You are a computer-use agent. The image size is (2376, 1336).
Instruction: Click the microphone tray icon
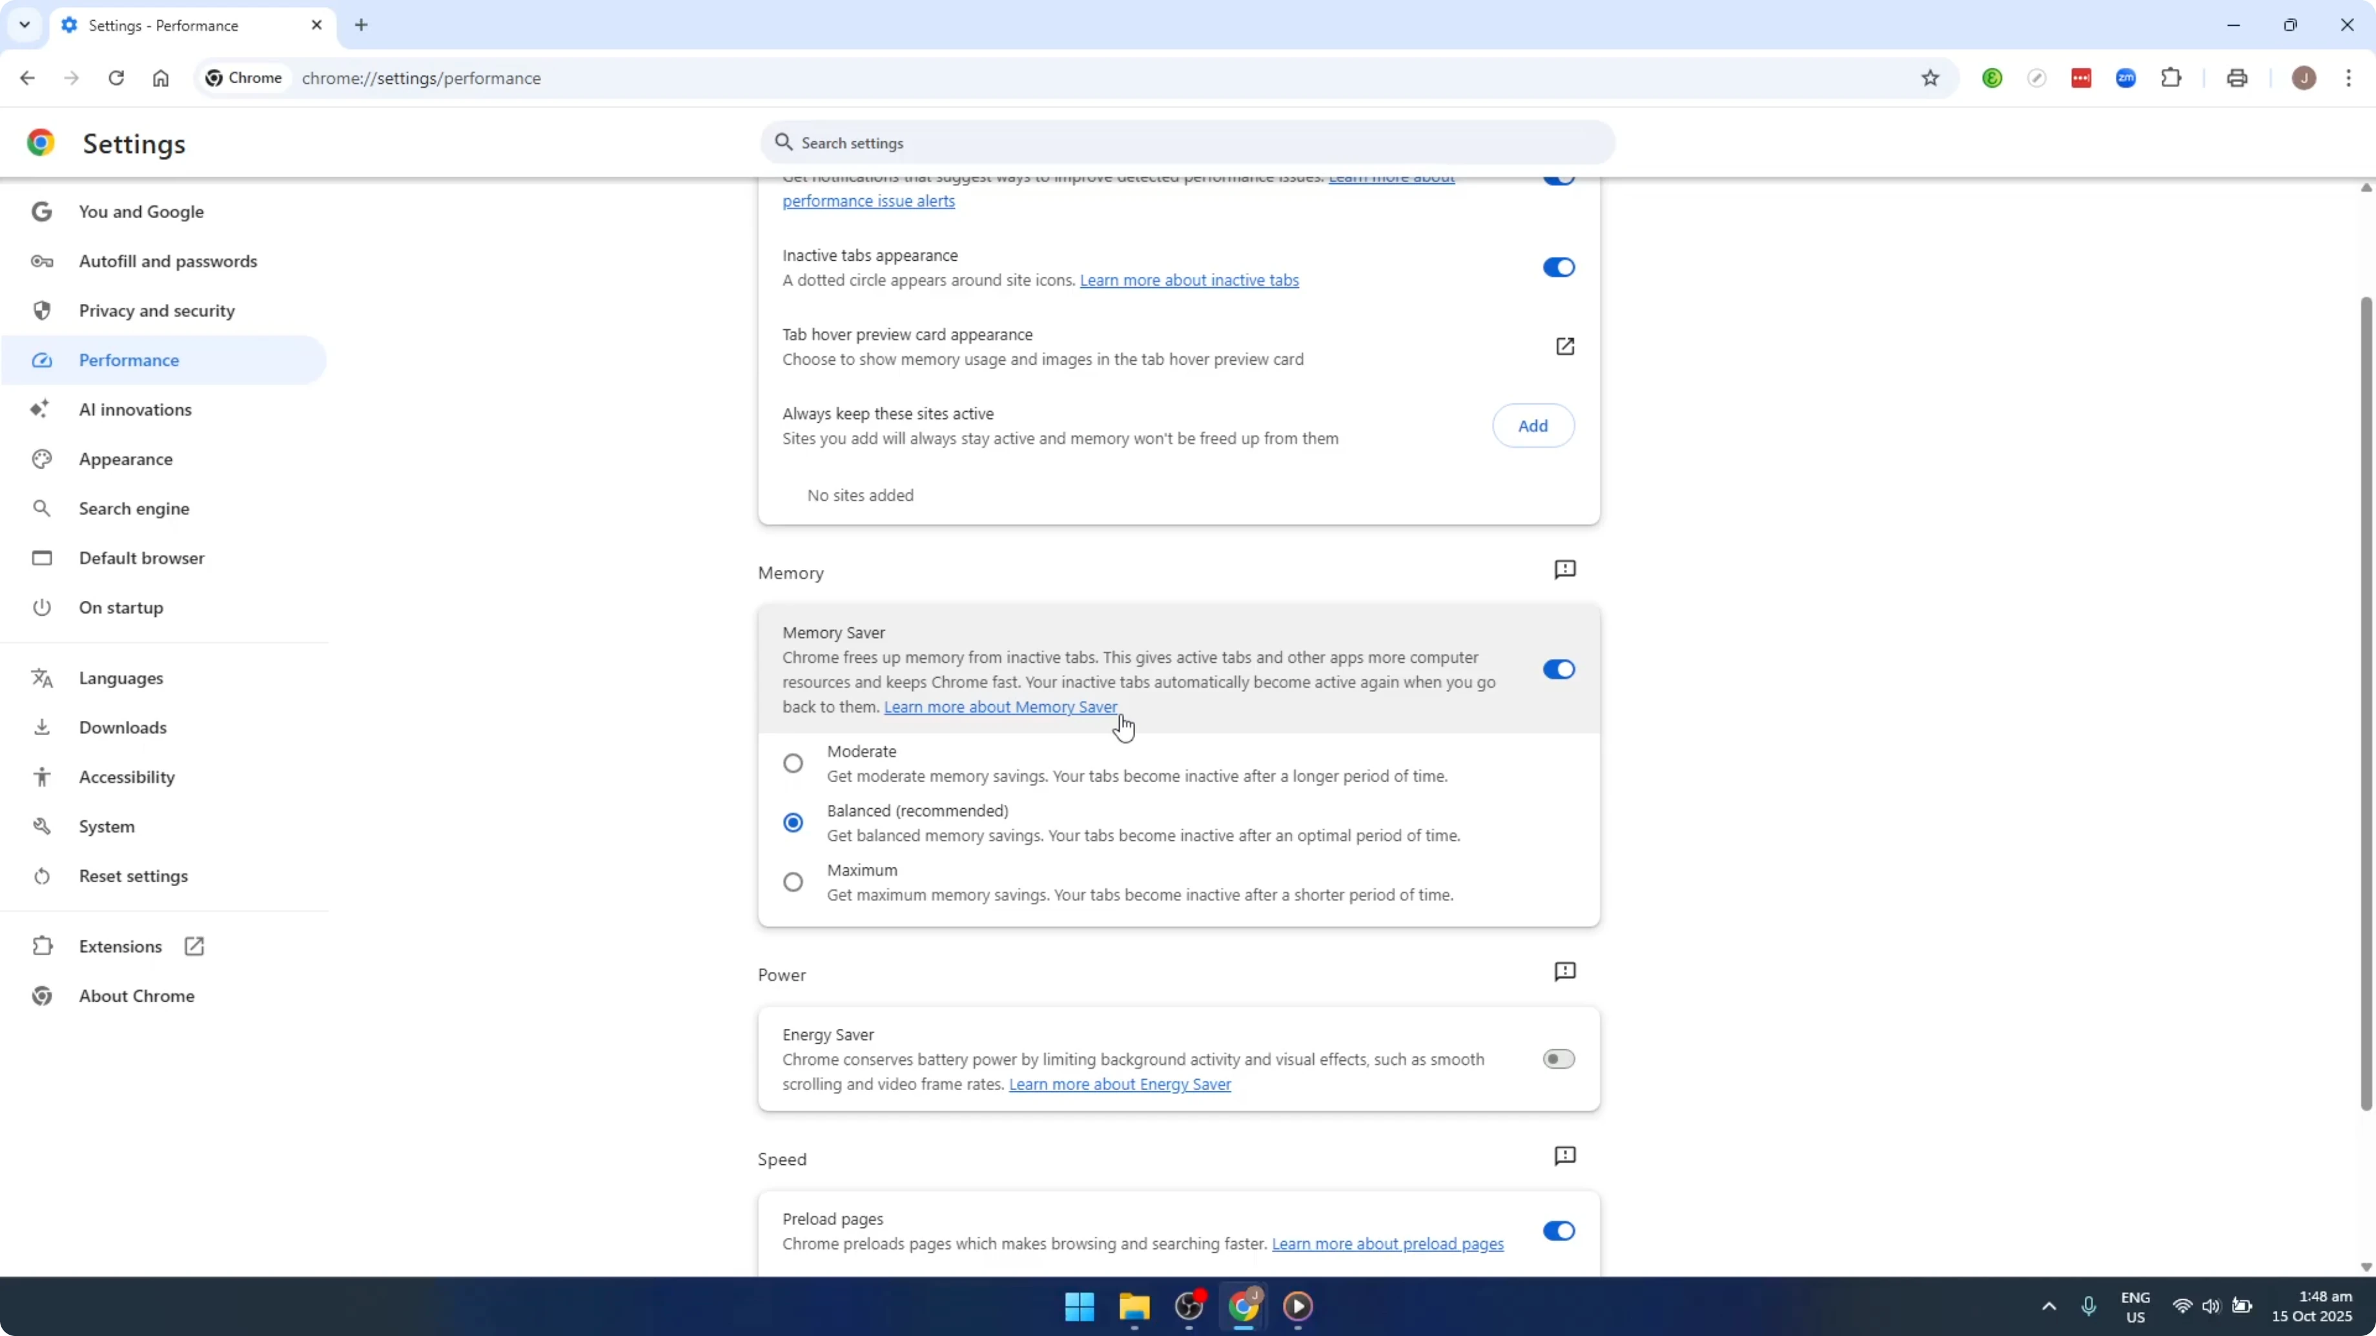[2089, 1306]
